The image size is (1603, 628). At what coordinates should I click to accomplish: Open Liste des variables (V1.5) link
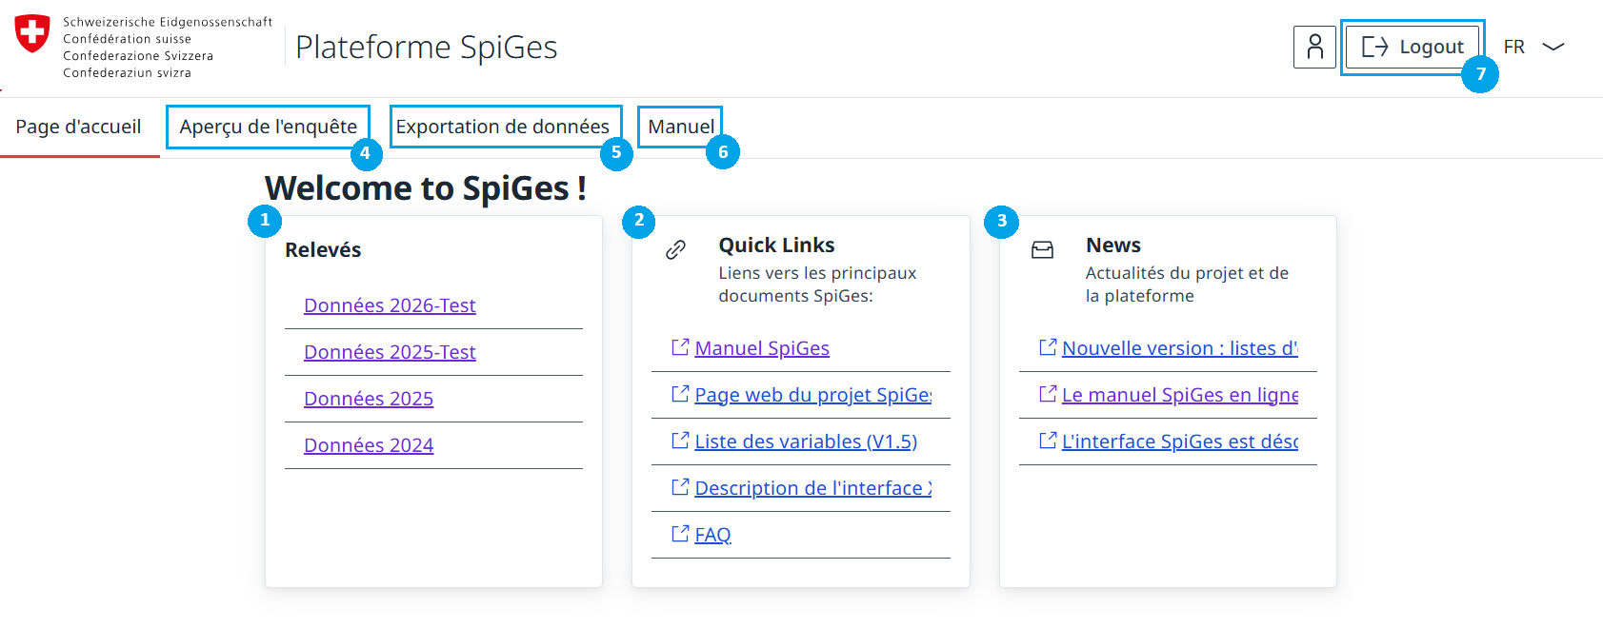[x=806, y=442]
